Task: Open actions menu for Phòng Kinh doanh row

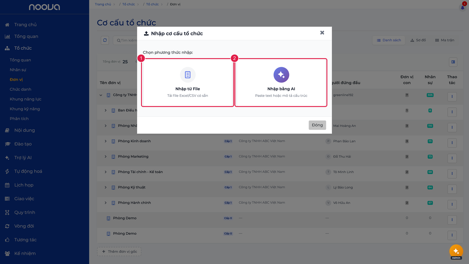Action: coord(452,143)
